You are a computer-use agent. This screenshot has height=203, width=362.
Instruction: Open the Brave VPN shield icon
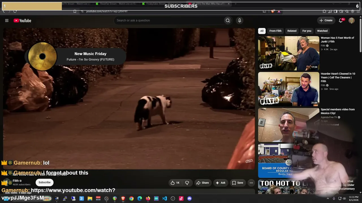(x=353, y=11)
